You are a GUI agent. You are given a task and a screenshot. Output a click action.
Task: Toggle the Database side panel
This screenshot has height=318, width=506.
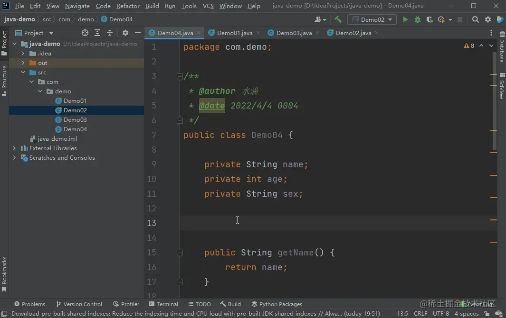(501, 47)
